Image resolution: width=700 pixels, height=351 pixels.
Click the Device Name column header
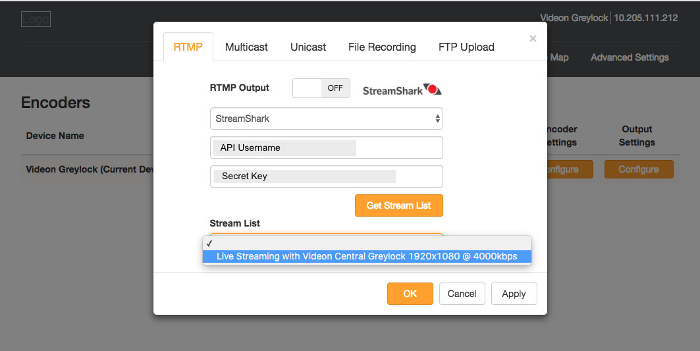pyautogui.click(x=55, y=136)
